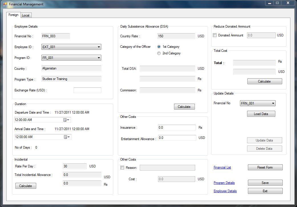The width and height of the screenshot is (297, 207).
Task: Click the Program Type field
Action: click(71, 79)
